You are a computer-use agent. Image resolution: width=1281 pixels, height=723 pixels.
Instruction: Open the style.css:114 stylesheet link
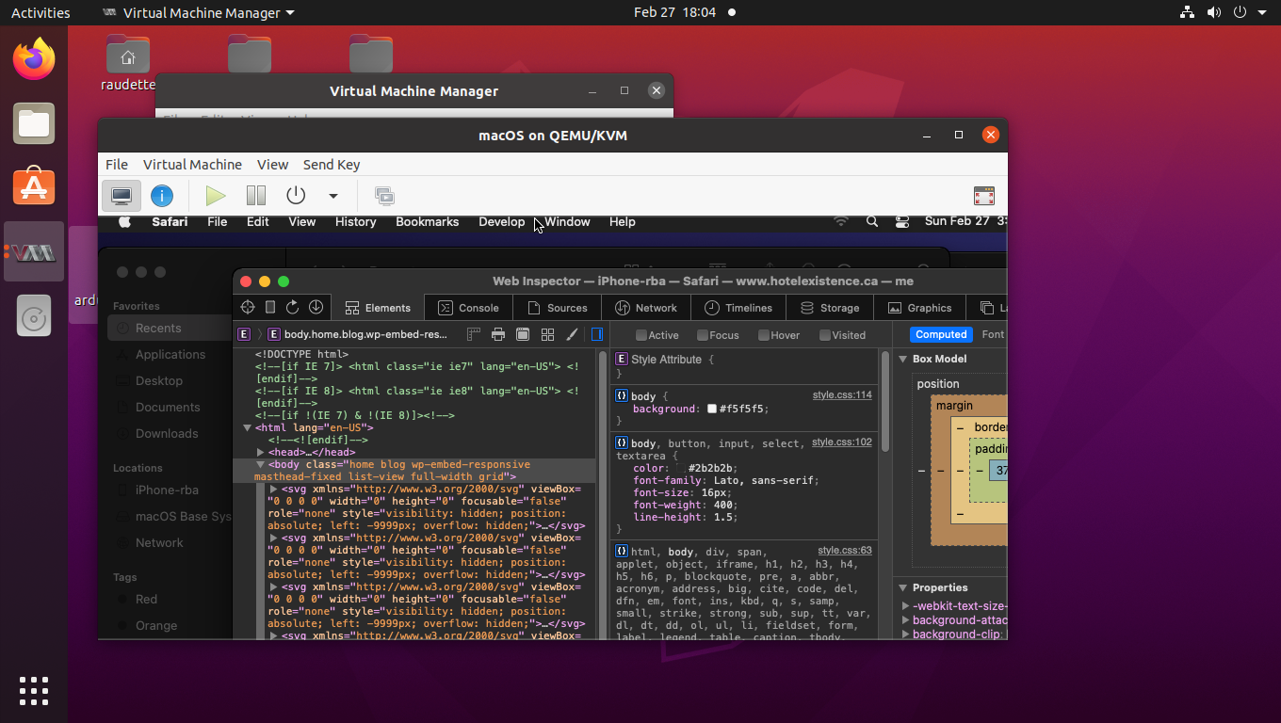[841, 394]
